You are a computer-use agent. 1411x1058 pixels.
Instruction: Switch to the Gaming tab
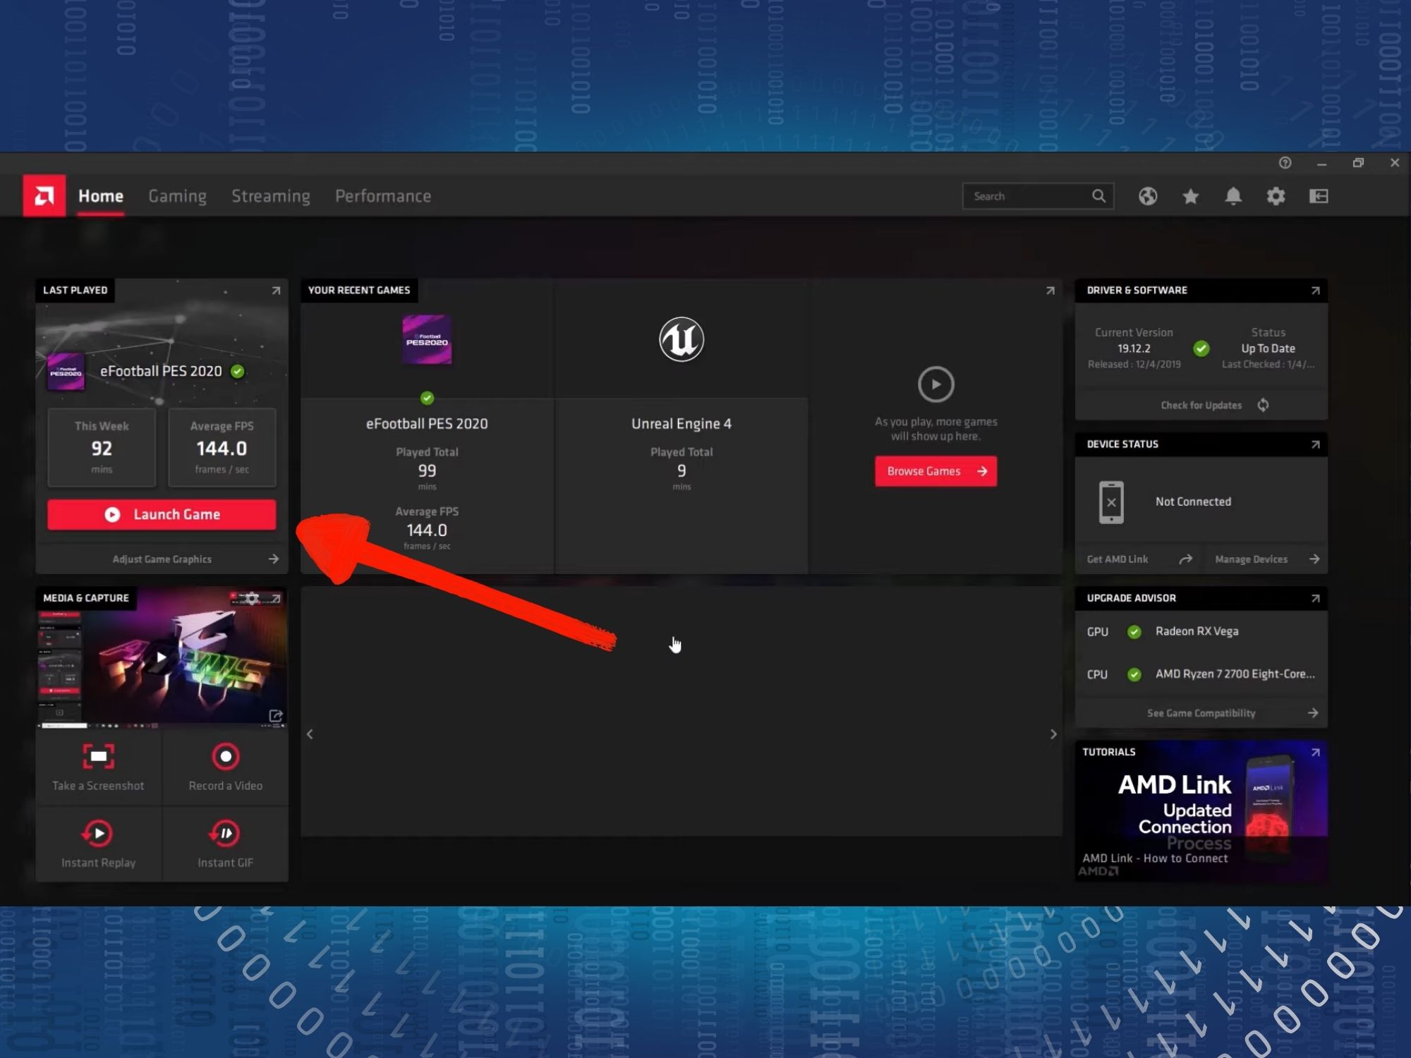click(x=177, y=196)
